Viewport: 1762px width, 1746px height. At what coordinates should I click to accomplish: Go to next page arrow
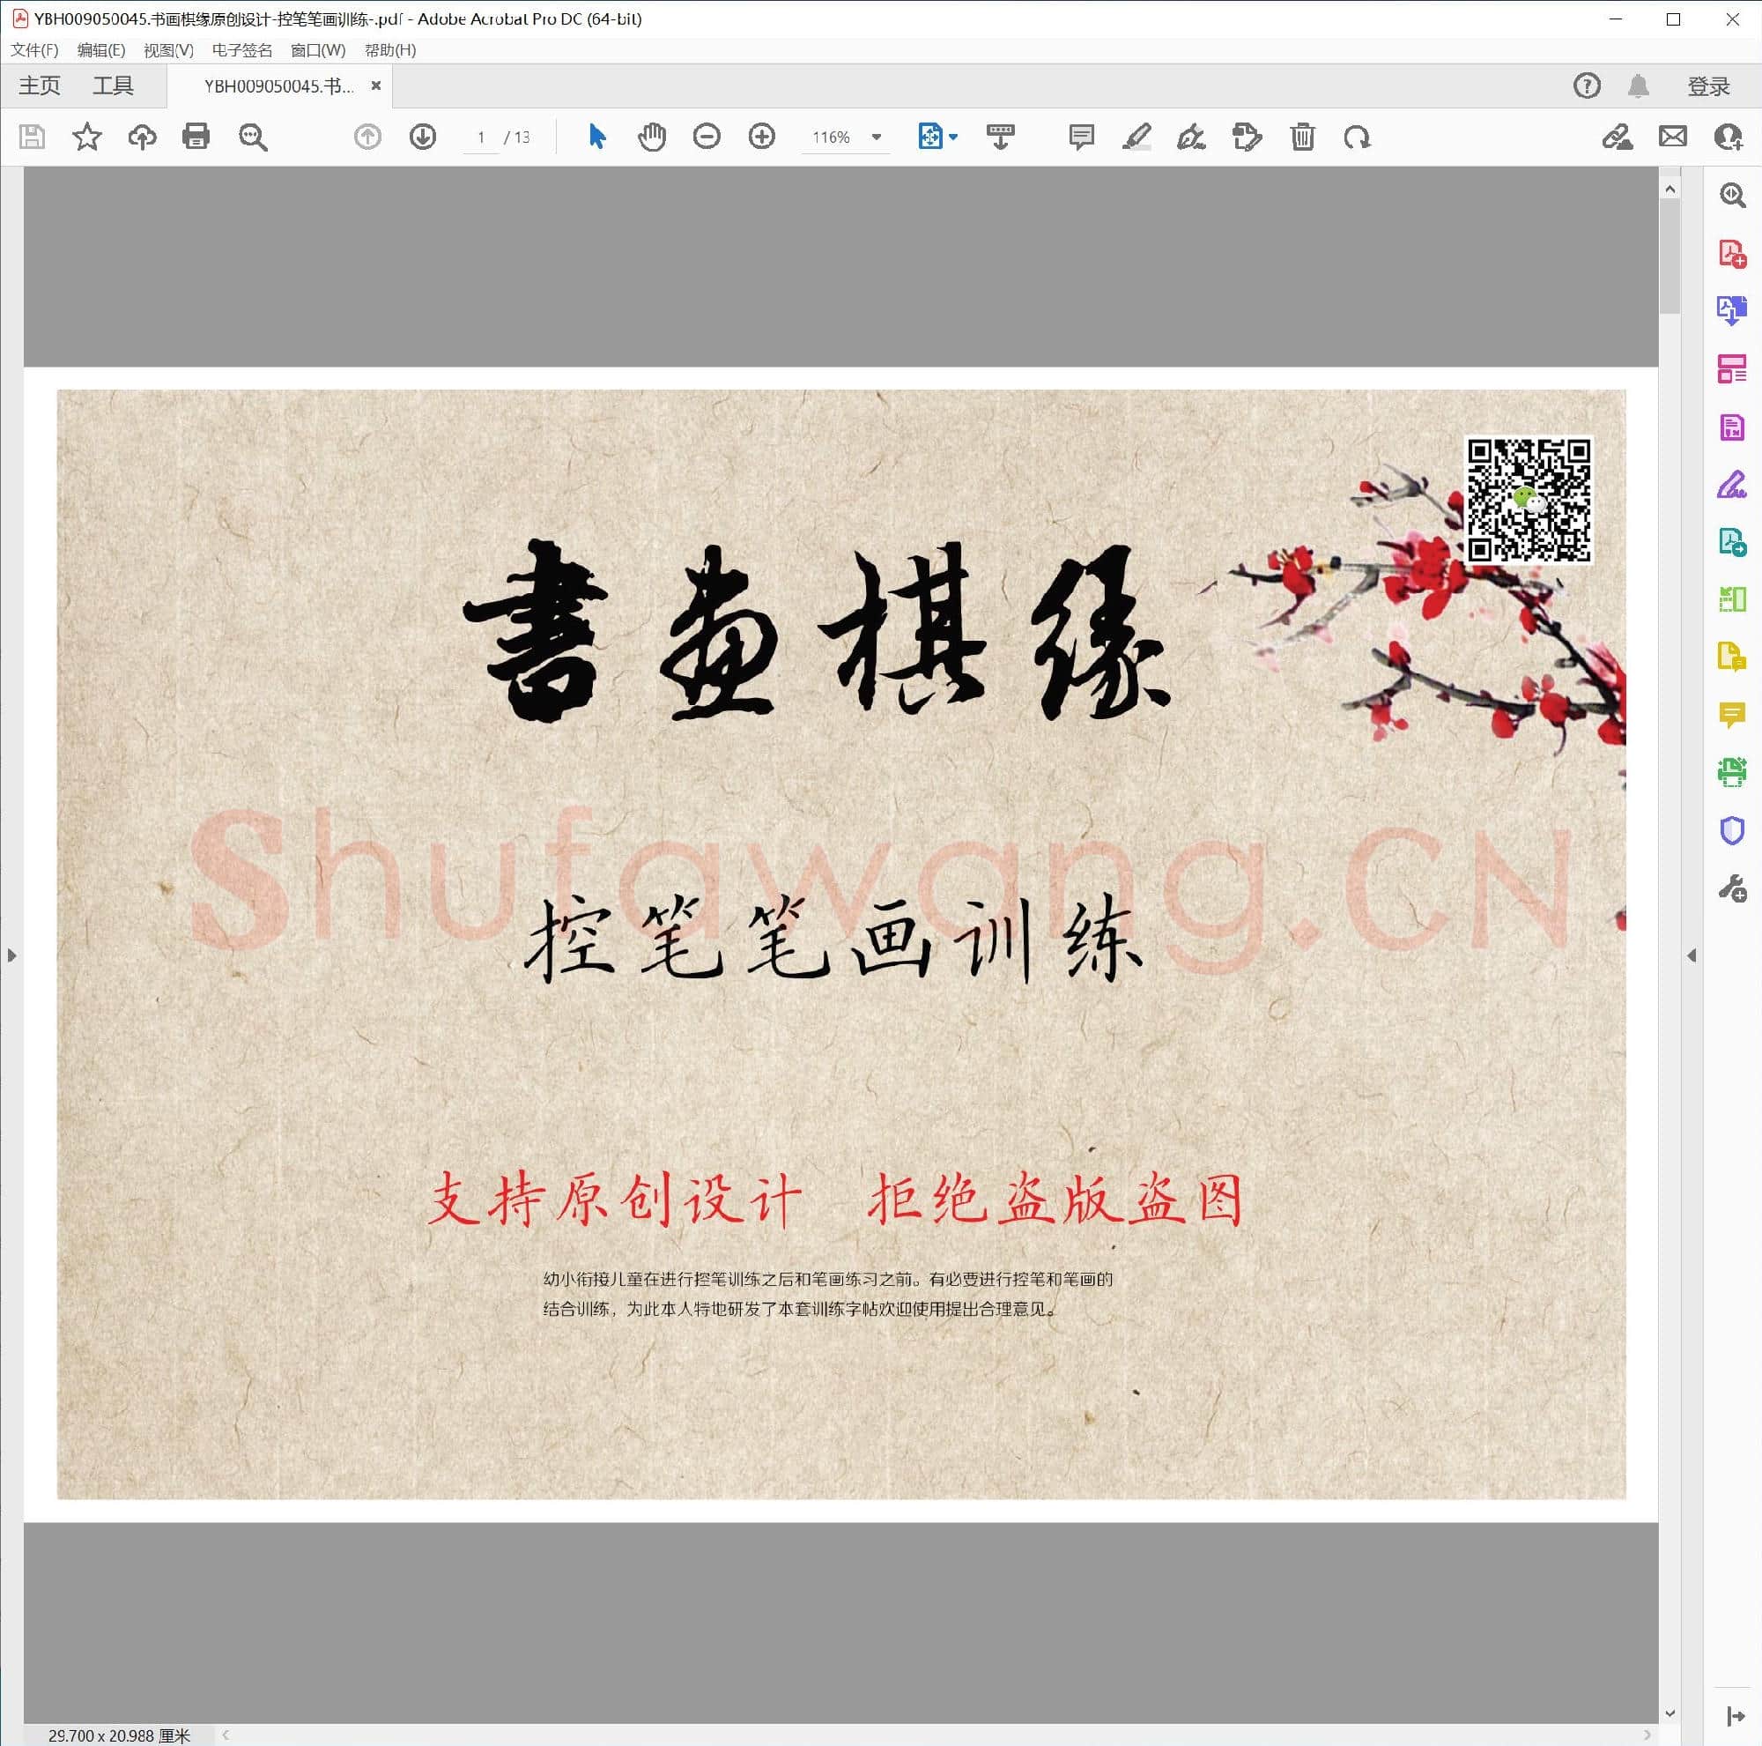[x=422, y=137]
